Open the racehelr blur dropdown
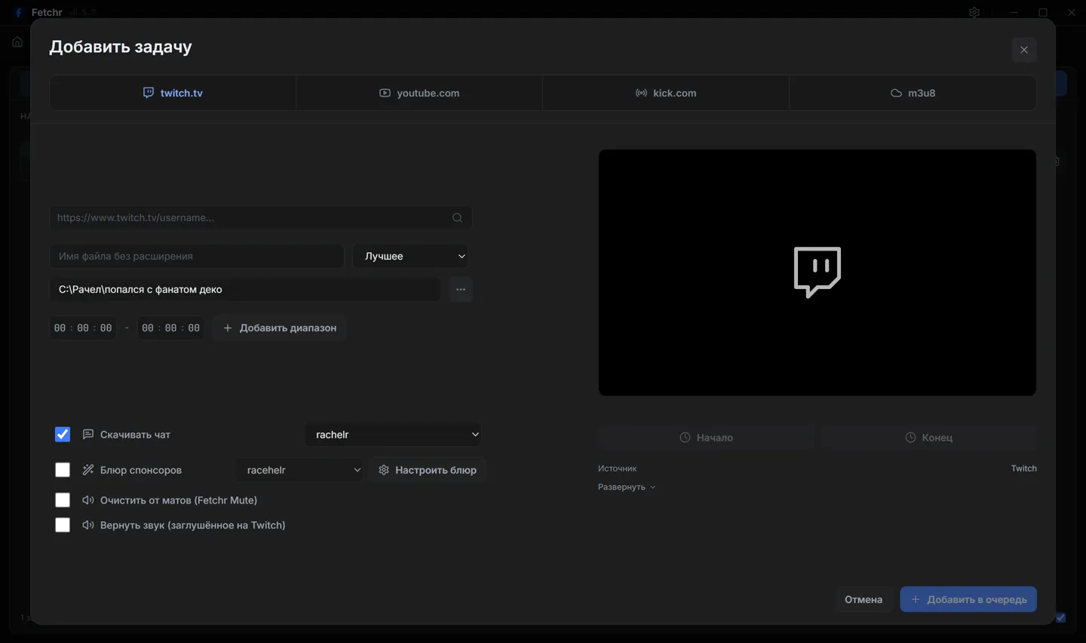Screen dimensions: 1086x643 pyautogui.click(x=300, y=470)
